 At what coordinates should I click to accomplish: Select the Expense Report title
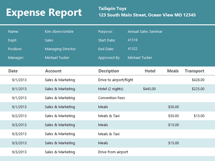point(44,13)
